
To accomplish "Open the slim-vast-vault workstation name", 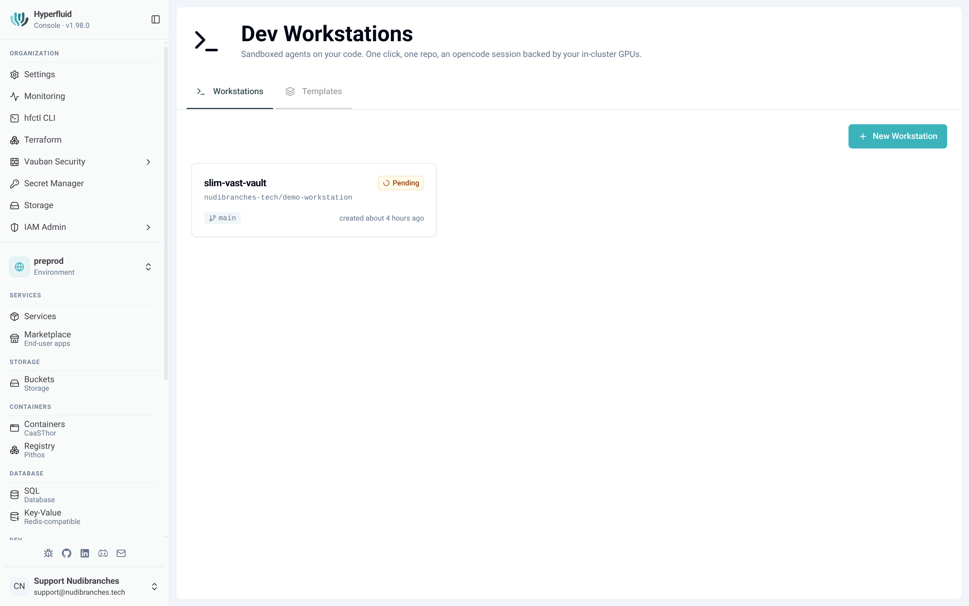I will pyautogui.click(x=235, y=183).
